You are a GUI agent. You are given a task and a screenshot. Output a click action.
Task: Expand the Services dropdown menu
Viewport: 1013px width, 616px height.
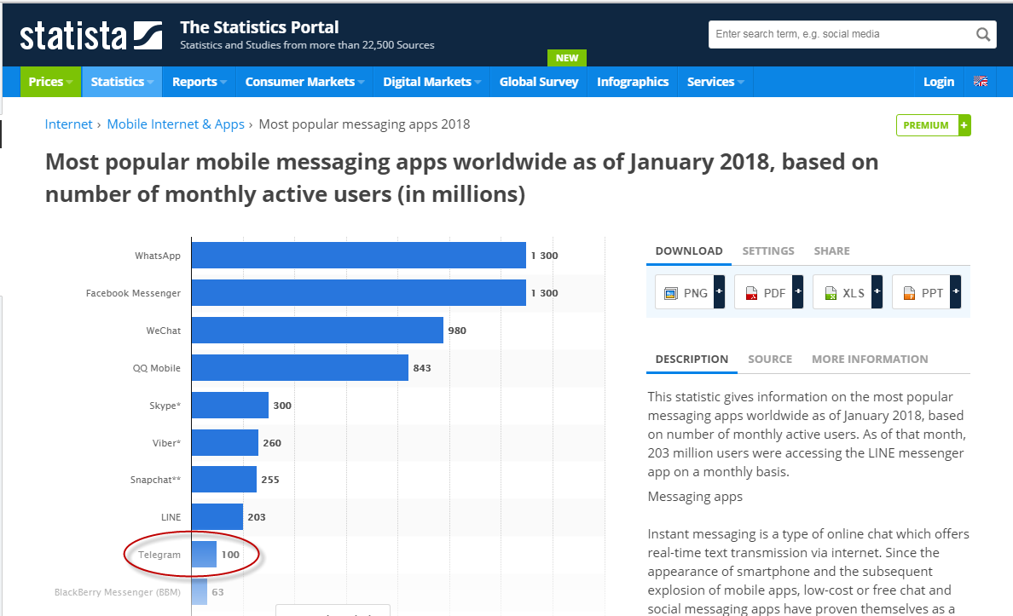pyautogui.click(x=715, y=82)
